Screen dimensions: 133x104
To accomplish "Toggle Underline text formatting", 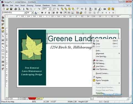I will [x=49, y=13].
